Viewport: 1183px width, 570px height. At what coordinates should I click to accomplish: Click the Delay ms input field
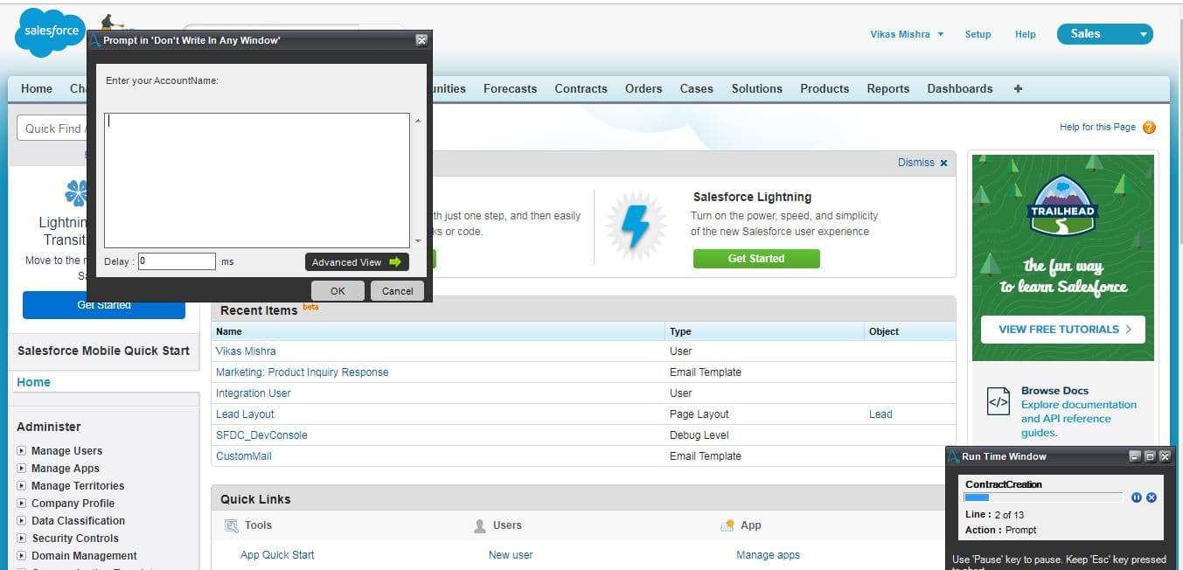coord(177,261)
